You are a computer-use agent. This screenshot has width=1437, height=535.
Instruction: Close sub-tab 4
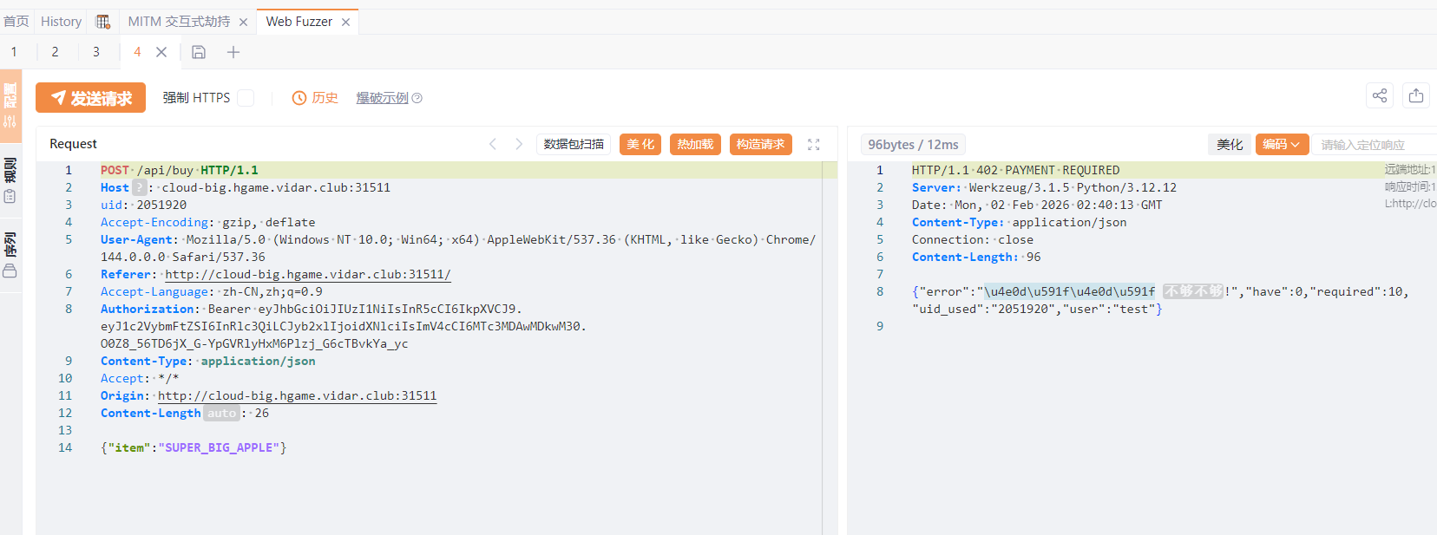pos(161,52)
